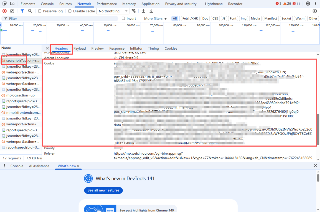Filter by Fetch/XHR requests

[190, 18]
